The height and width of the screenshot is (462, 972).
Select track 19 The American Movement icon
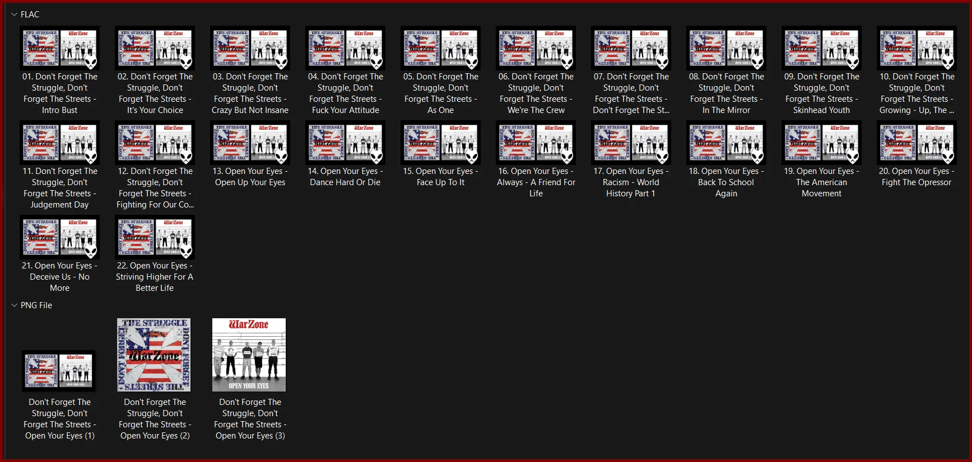[822, 143]
